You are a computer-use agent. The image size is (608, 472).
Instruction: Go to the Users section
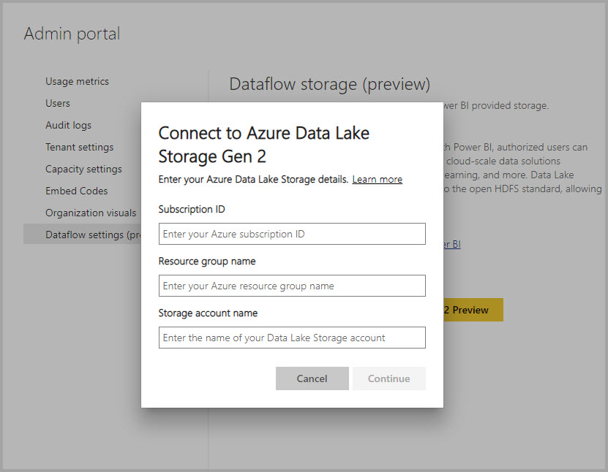pos(58,103)
